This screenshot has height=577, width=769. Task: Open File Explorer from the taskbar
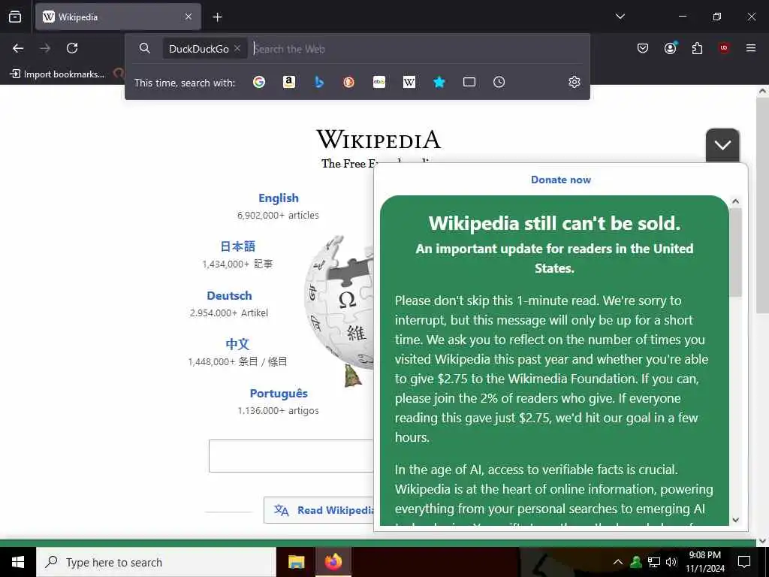[296, 562]
